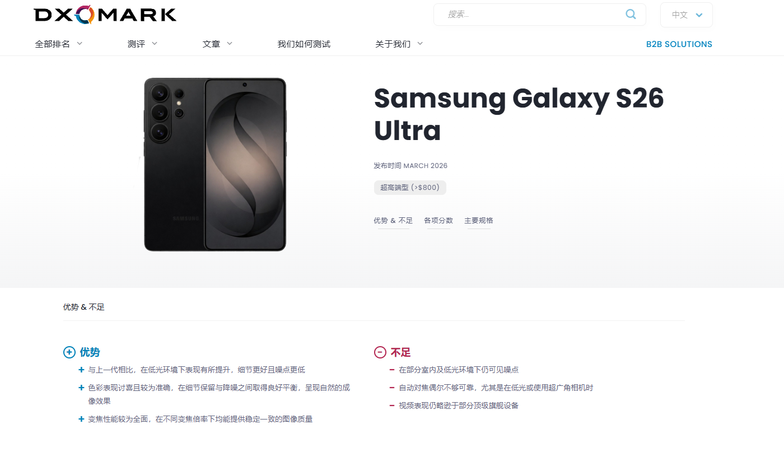Jump to the 优势 & 不足 anchor tab
The height and width of the screenshot is (466, 784).
tap(393, 221)
